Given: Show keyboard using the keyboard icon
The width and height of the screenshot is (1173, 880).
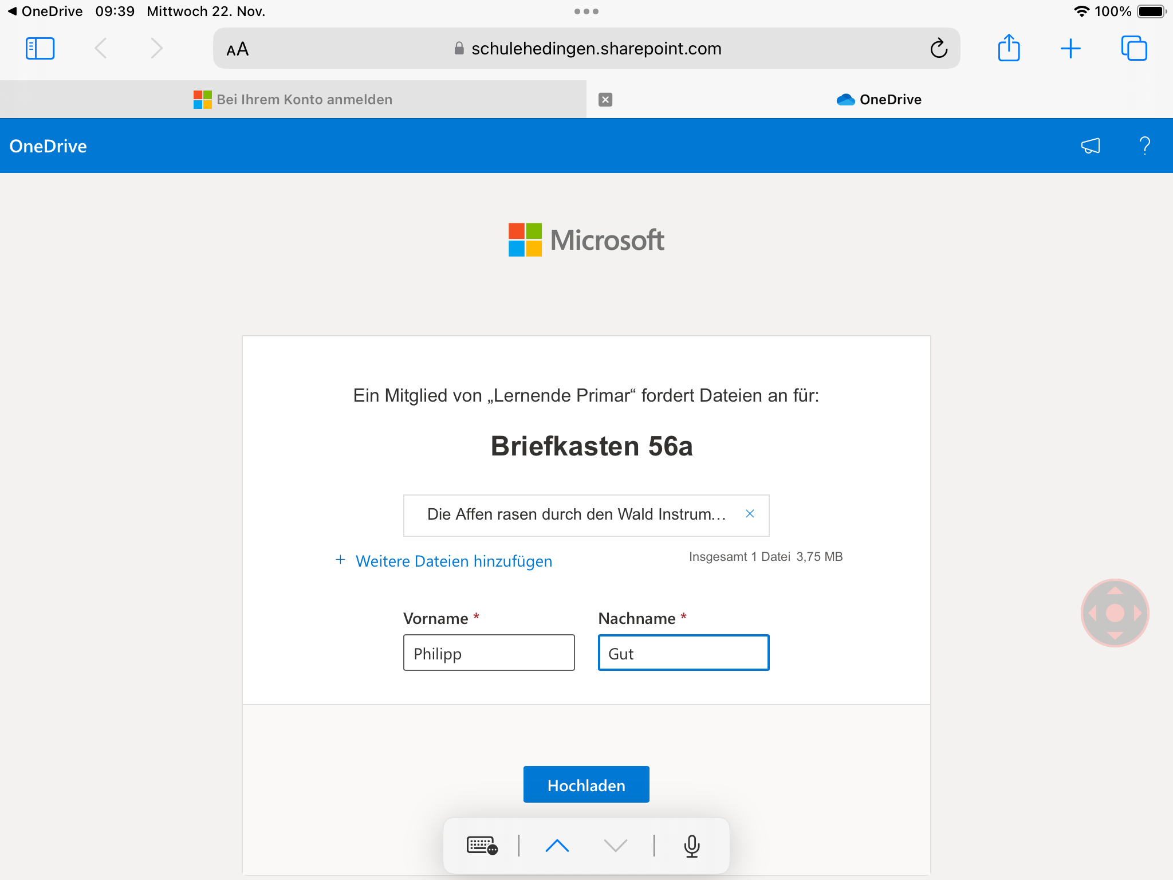Looking at the screenshot, I should pyautogui.click(x=482, y=846).
